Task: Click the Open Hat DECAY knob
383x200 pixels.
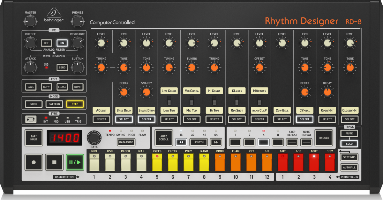Action: [x=327, y=92]
